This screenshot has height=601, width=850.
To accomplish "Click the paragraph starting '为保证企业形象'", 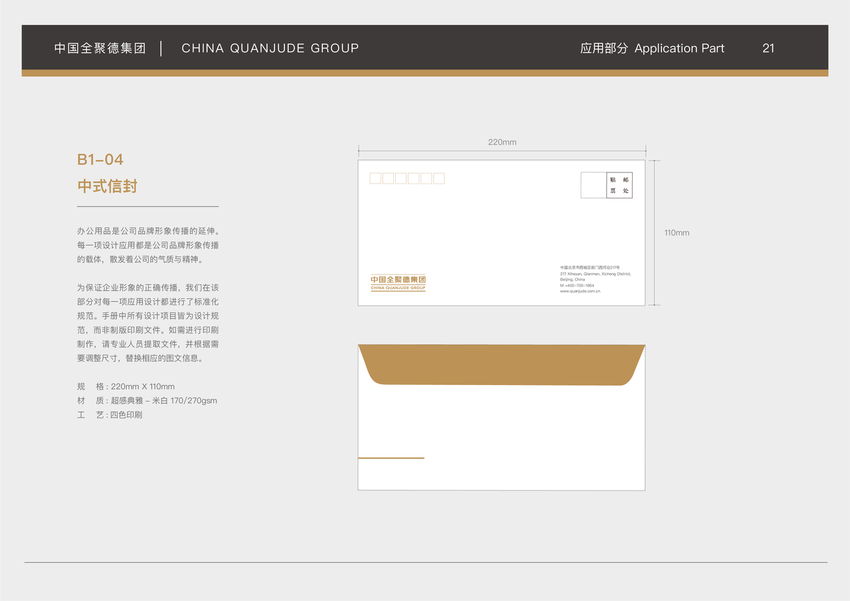I will [148, 323].
